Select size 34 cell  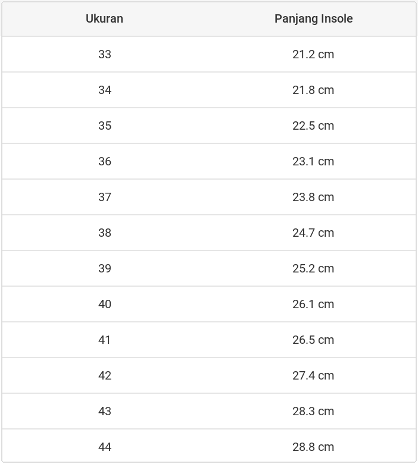[x=105, y=90]
